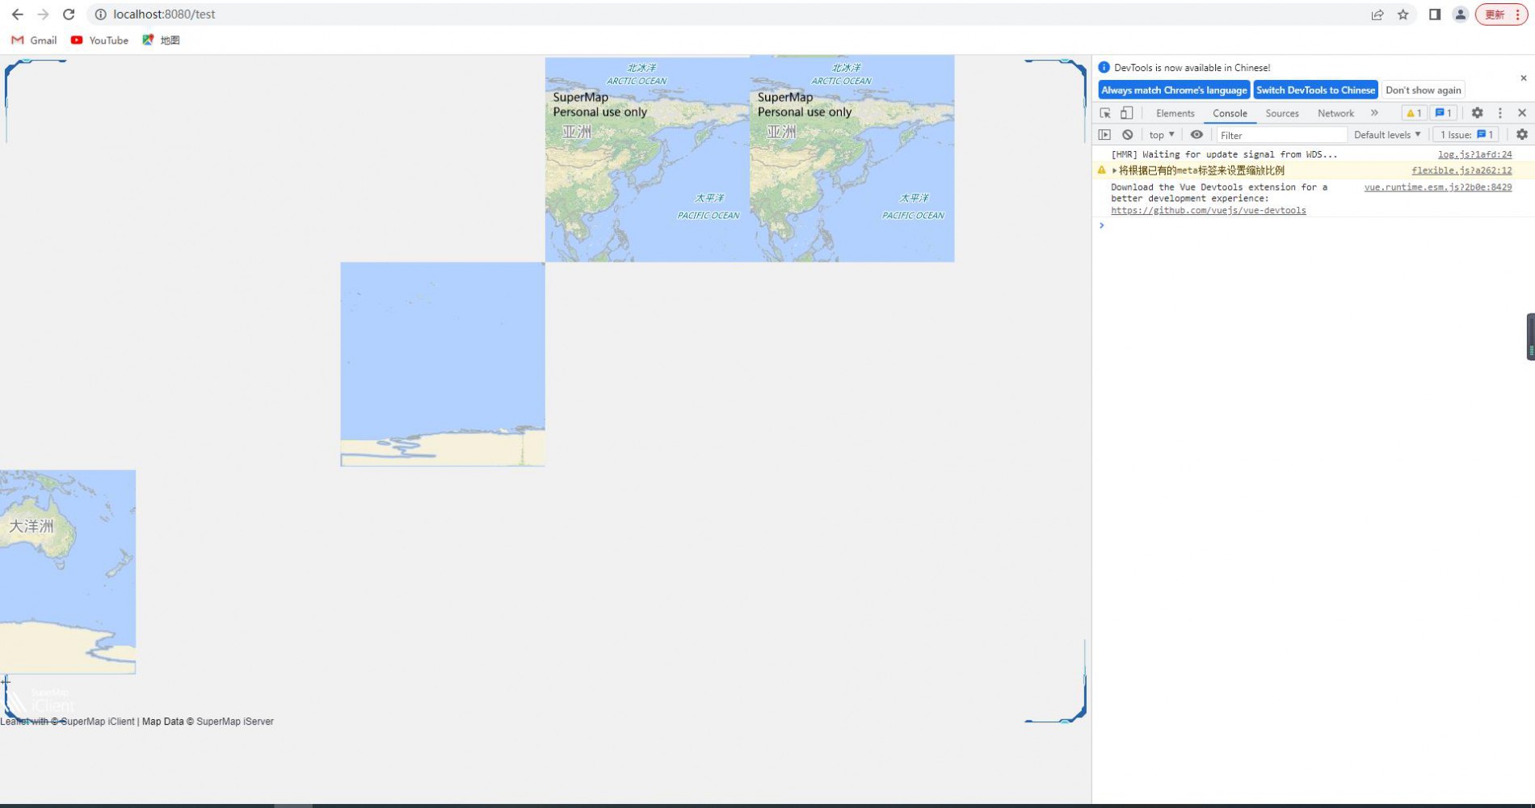Share this page icon in address bar

(1377, 15)
